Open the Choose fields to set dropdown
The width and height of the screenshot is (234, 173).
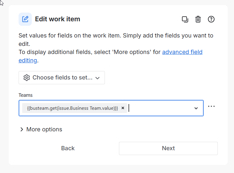click(62, 78)
